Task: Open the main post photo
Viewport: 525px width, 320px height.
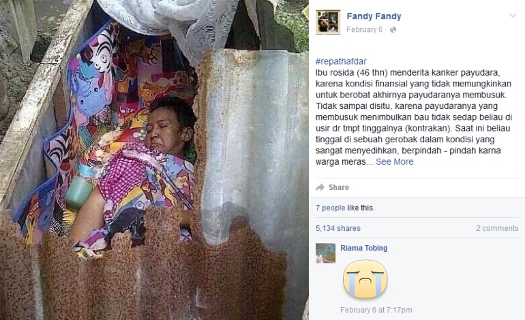Action: (x=154, y=160)
